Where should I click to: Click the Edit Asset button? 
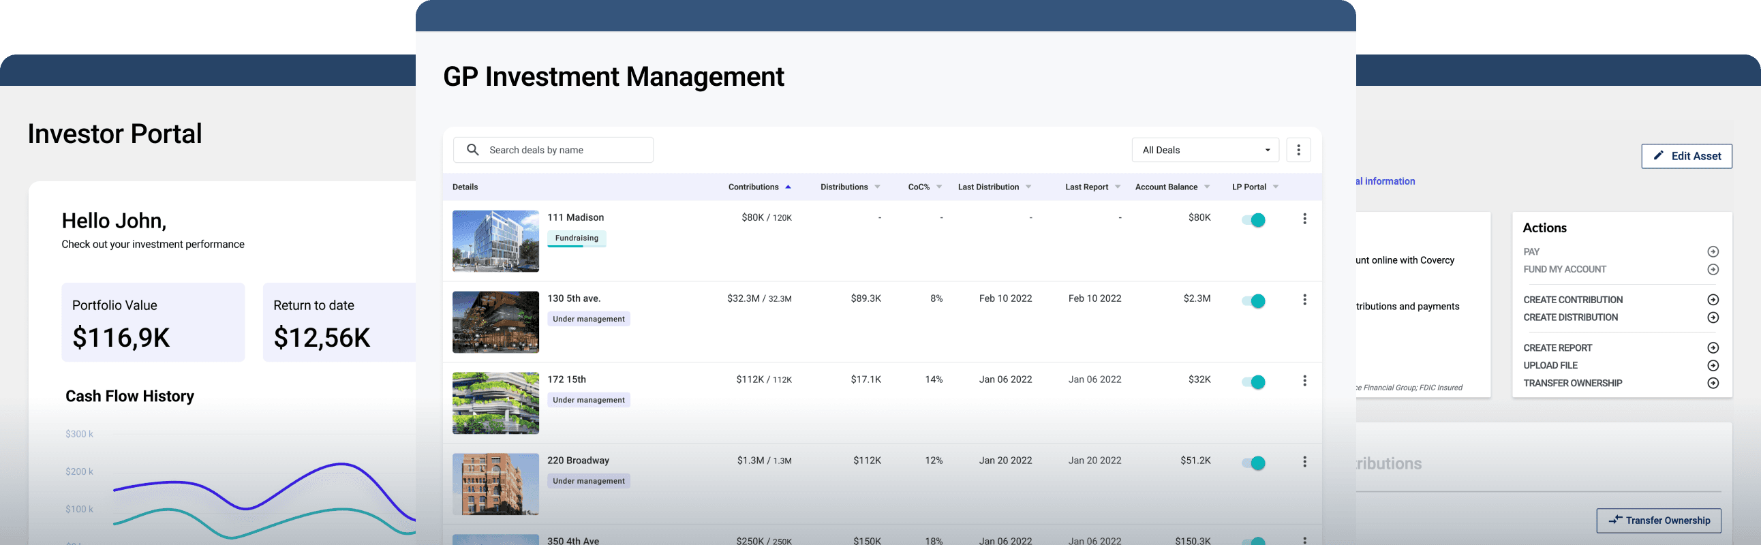click(1686, 156)
